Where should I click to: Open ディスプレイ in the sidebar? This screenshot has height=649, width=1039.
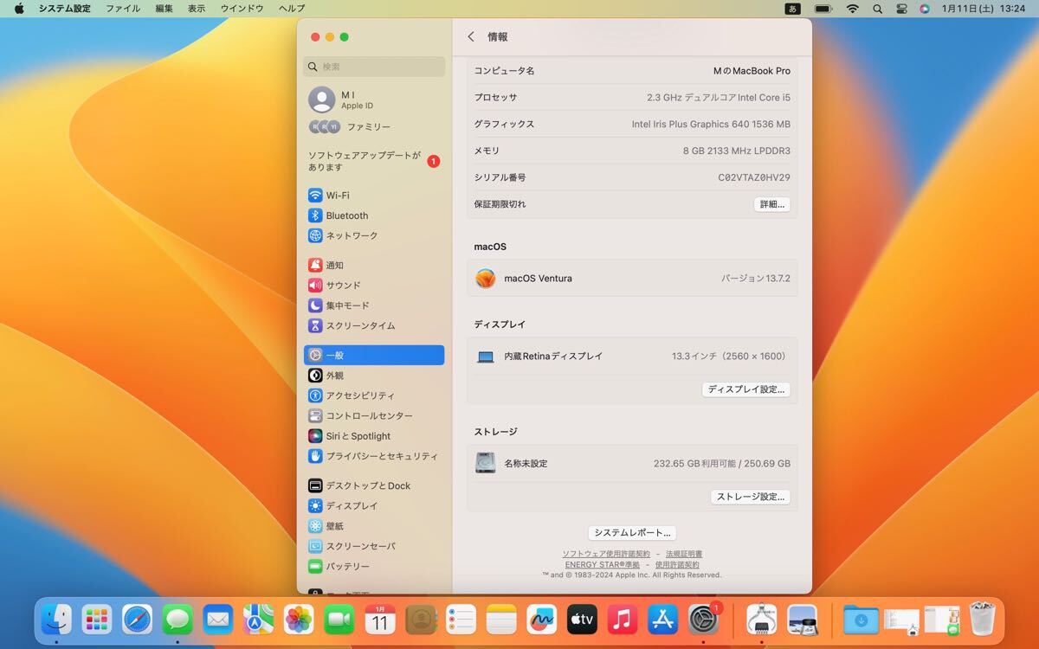374,505
